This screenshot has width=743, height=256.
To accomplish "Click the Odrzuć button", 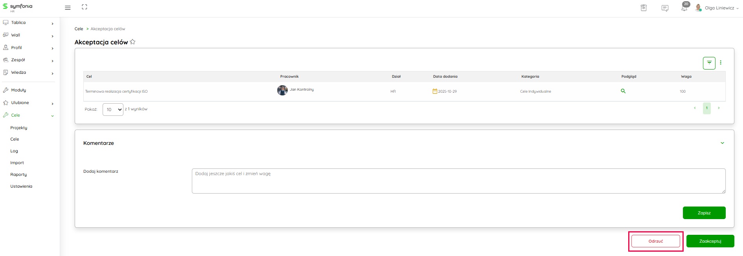I will (x=655, y=241).
